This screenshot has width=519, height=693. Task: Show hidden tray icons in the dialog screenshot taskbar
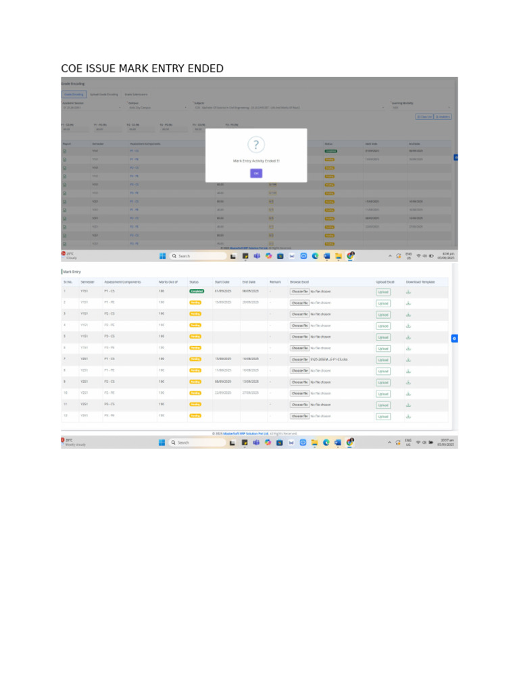pos(390,256)
